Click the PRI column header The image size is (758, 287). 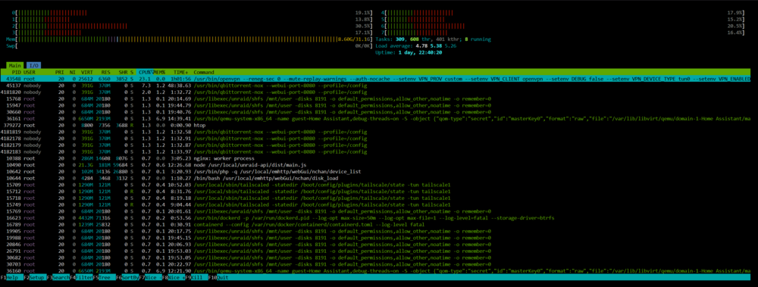[60, 72]
